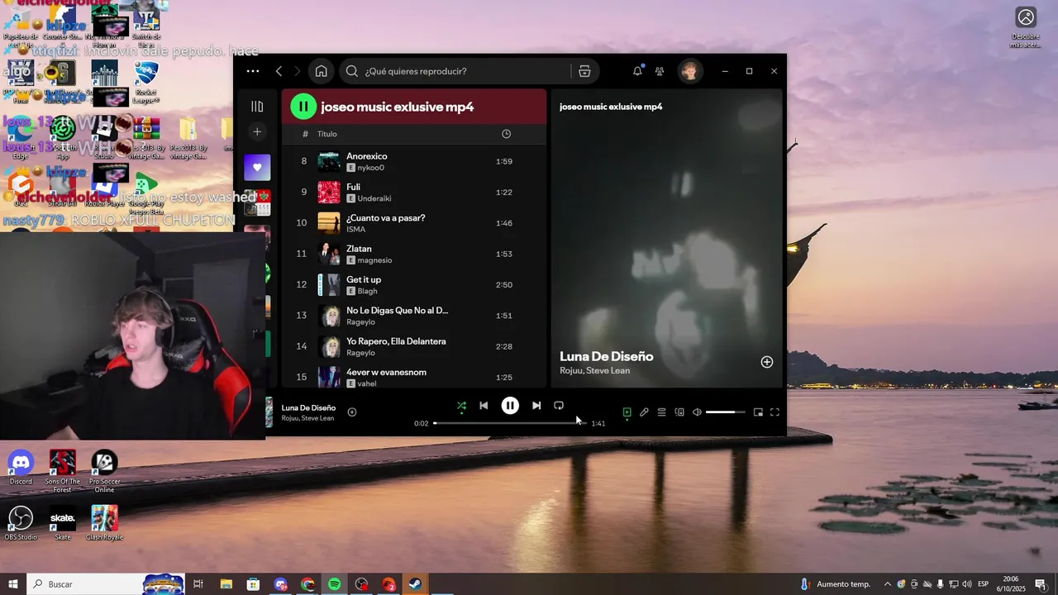Open the Browse icon in the search bar
This screenshot has height=595, width=1058.
584,71
